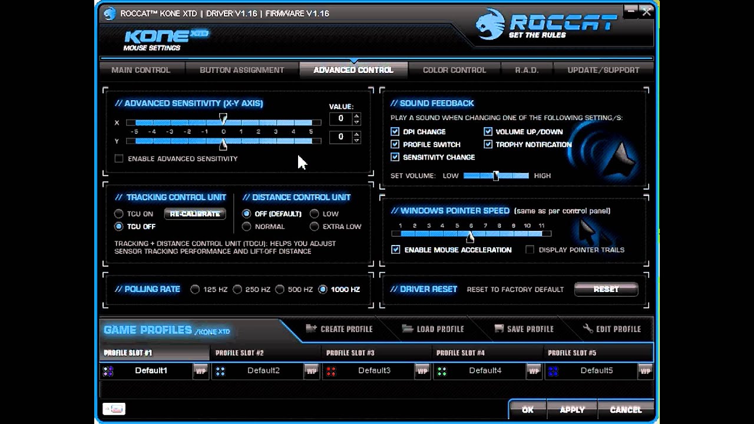
Task: Click the Apply button
Action: click(x=572, y=410)
